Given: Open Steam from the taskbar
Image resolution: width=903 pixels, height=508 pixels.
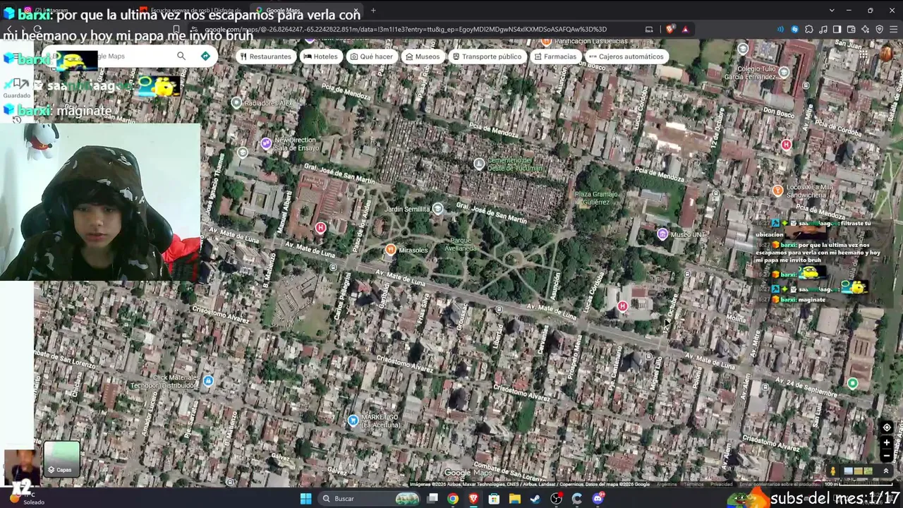Looking at the screenshot, I should coord(535,499).
